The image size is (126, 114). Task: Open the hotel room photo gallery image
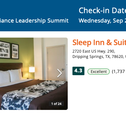[x=34, y=74]
